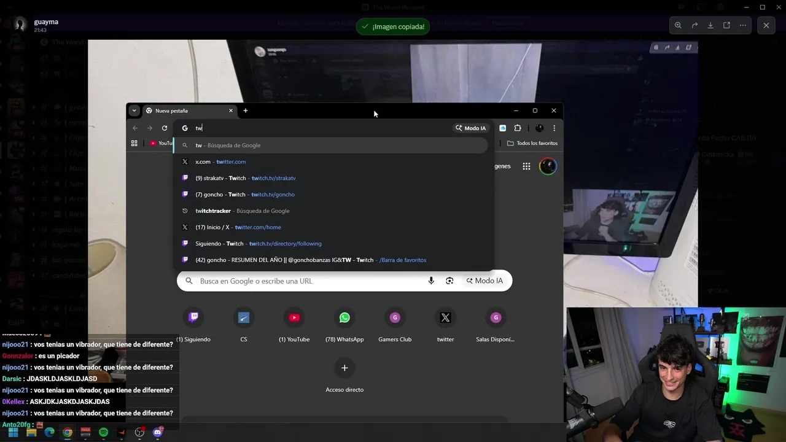
Task: Click the orange arrow app icon on taskbar
Action: 121,432
